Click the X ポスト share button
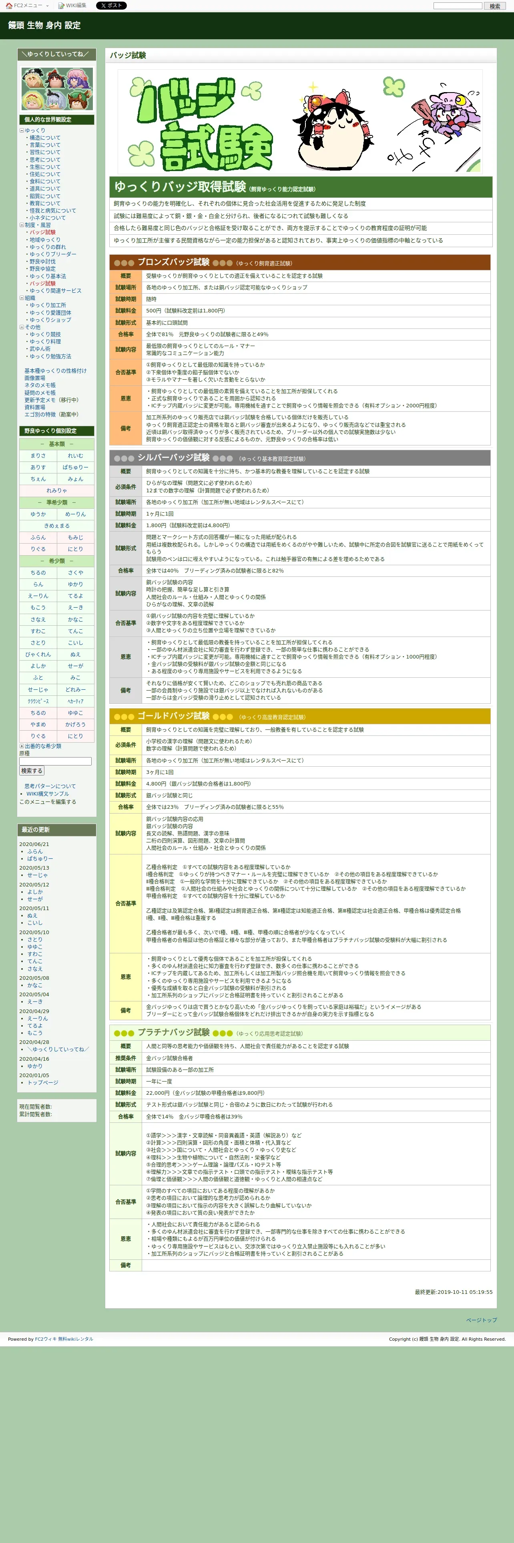Image resolution: width=514 pixels, height=1543 pixels. 111,5
